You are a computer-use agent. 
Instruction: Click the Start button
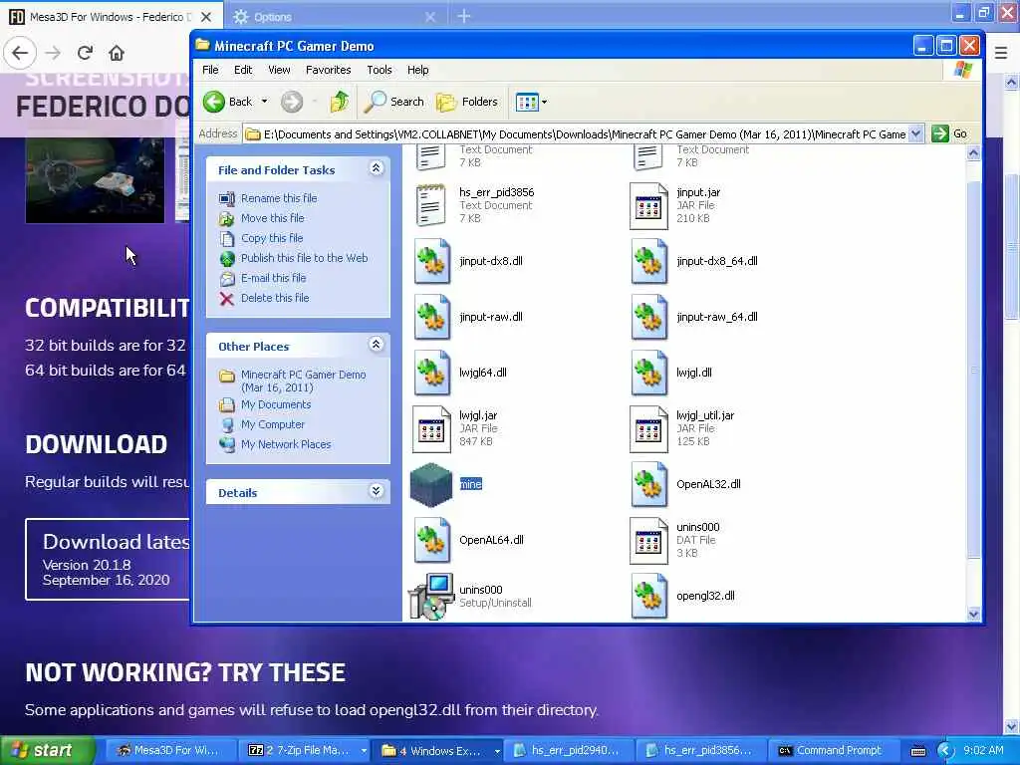tap(46, 750)
